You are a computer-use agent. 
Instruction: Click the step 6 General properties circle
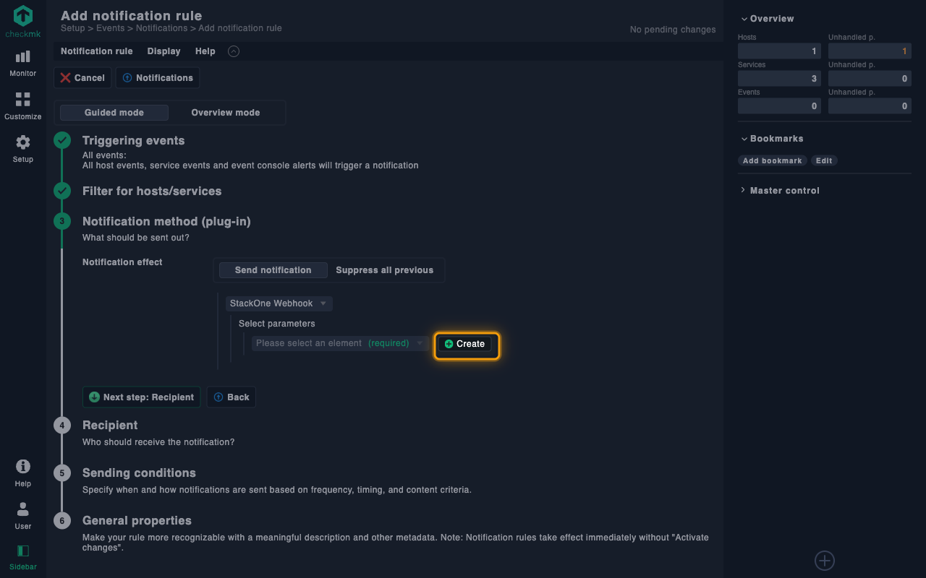[62, 520]
